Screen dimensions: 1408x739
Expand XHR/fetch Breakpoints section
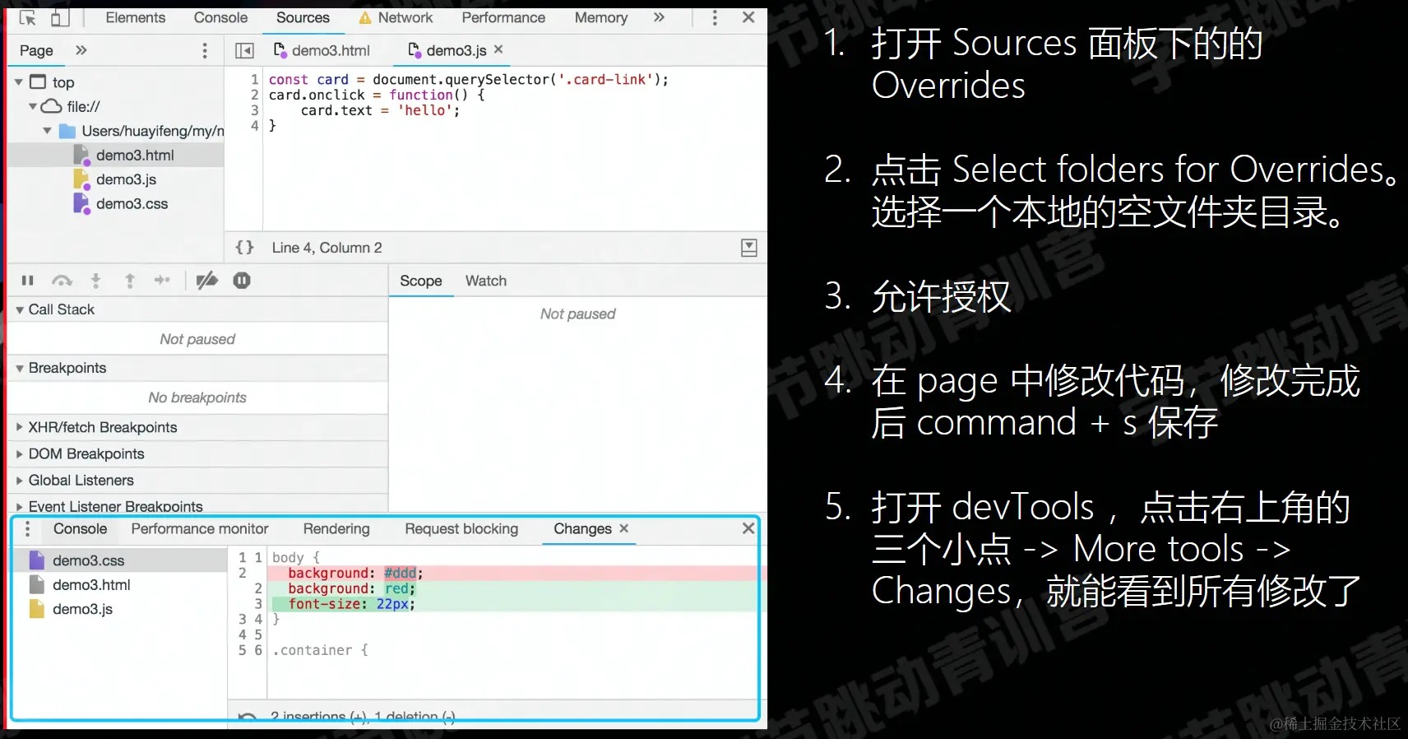[20, 427]
